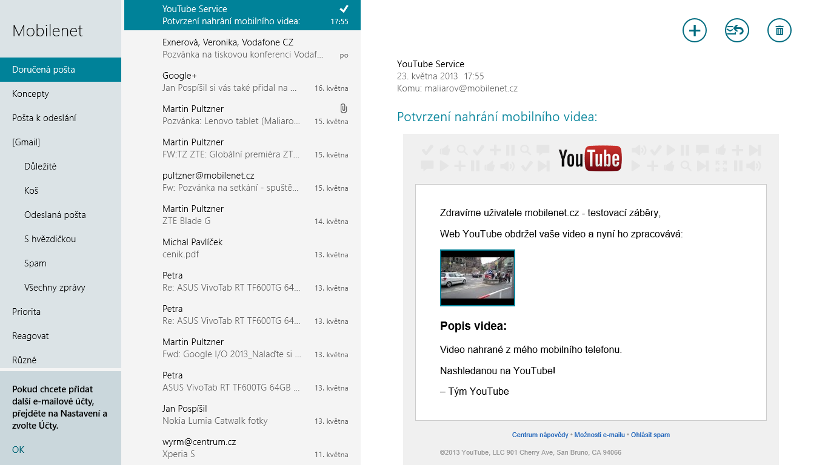Toggle checkmark on selected YouTube Service email
The image size is (828, 465).
pos(344,9)
